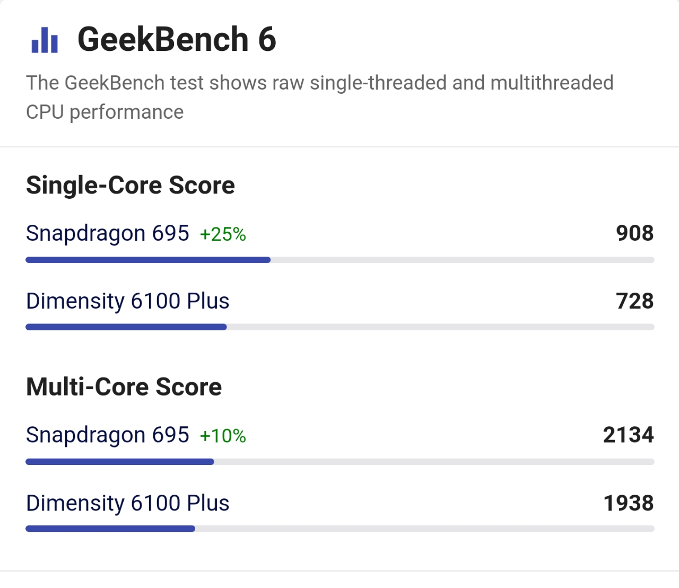Click the GeekBench test description text
The width and height of the screenshot is (679, 588).
coord(319,97)
